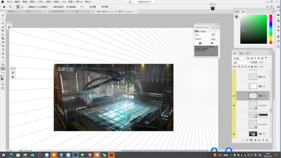Open the layer filter type dropdown

[239, 59]
